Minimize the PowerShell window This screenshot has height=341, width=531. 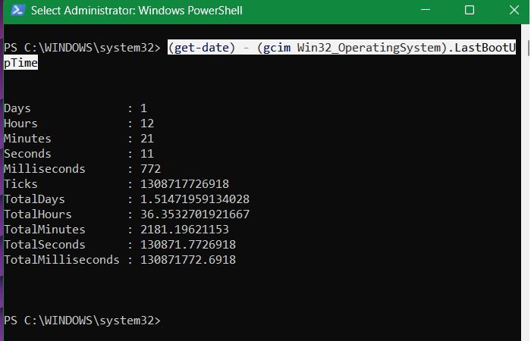point(426,10)
